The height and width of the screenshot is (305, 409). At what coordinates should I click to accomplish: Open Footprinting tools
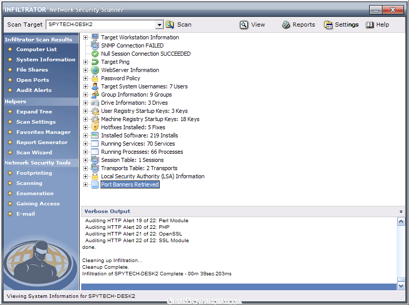[34, 173]
